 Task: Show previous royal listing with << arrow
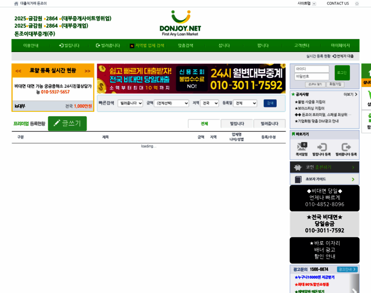[18, 71]
